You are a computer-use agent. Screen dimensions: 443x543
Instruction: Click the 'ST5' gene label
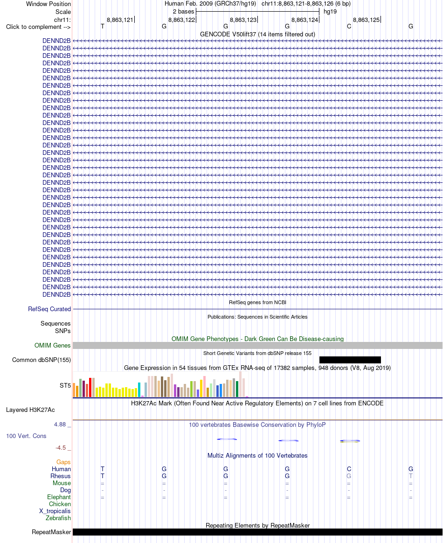(65, 385)
